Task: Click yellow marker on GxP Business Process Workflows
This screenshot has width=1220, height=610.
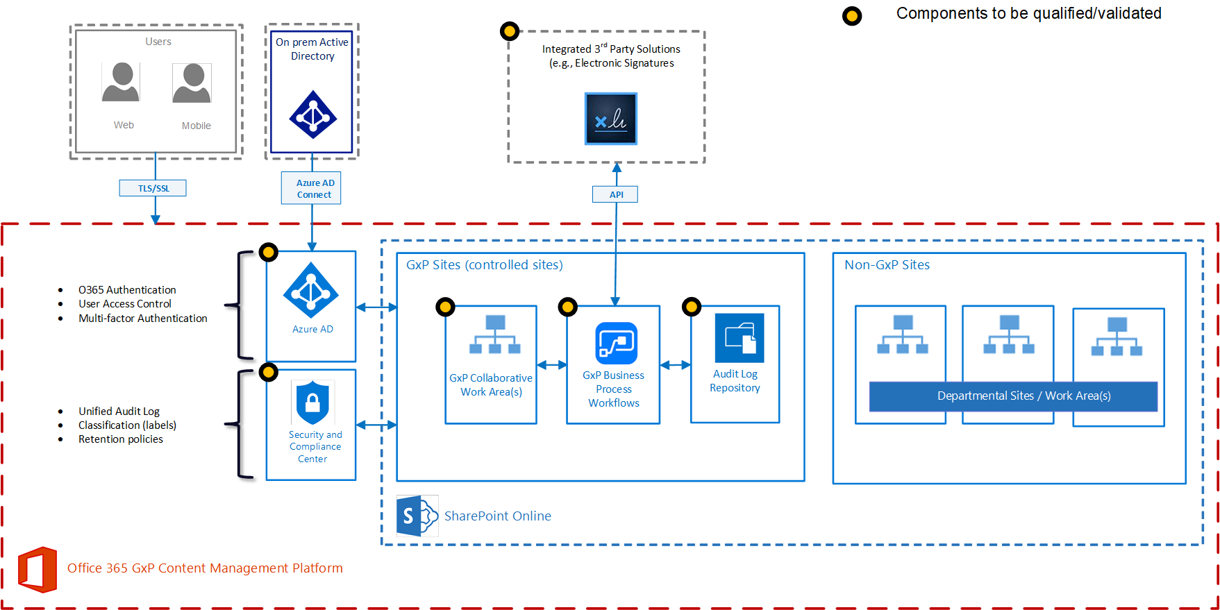Action: [568, 307]
